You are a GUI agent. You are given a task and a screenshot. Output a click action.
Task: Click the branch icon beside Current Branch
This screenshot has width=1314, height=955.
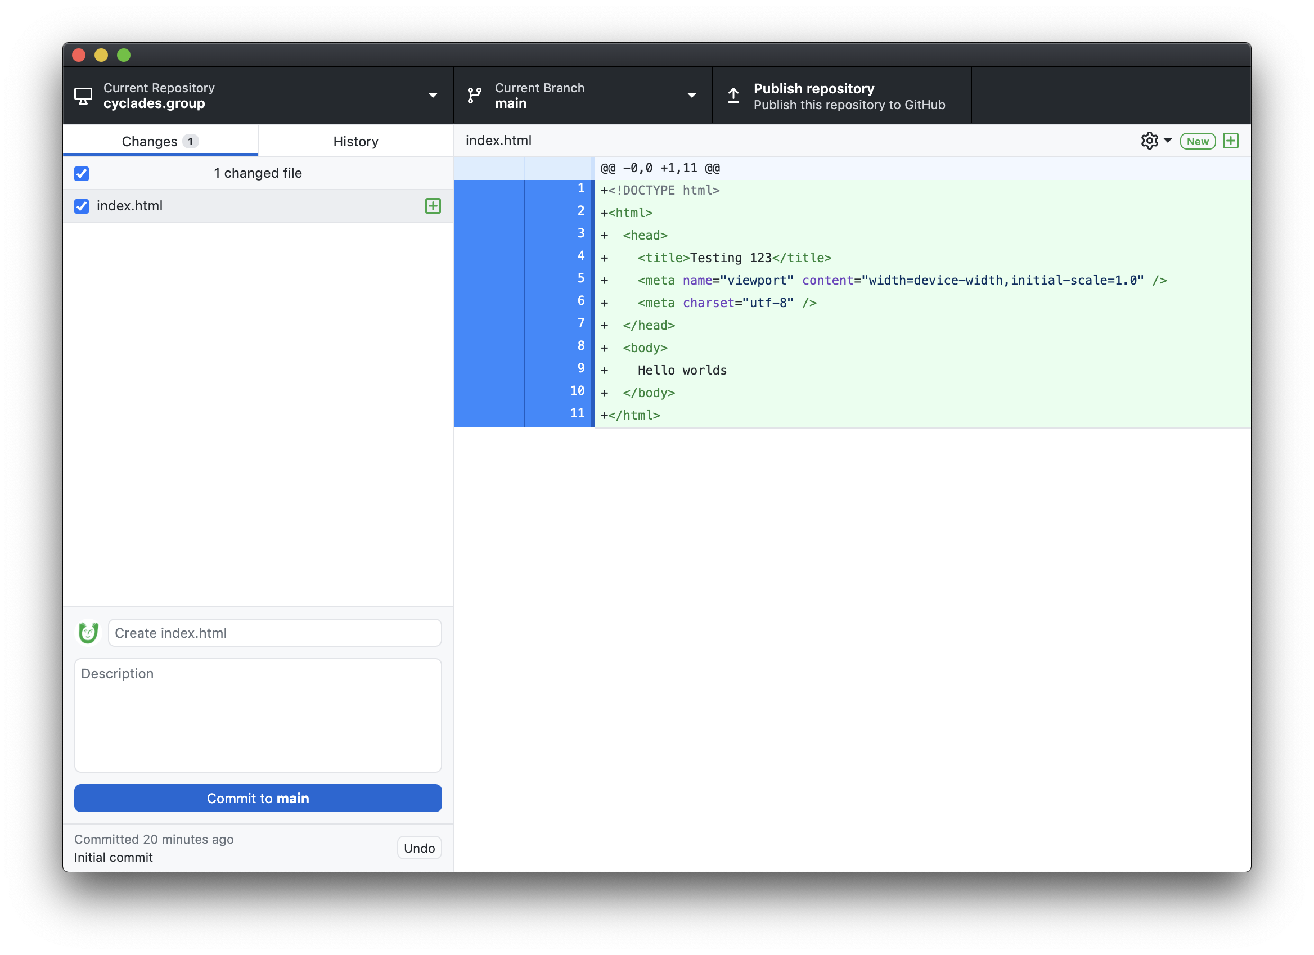pos(475,96)
